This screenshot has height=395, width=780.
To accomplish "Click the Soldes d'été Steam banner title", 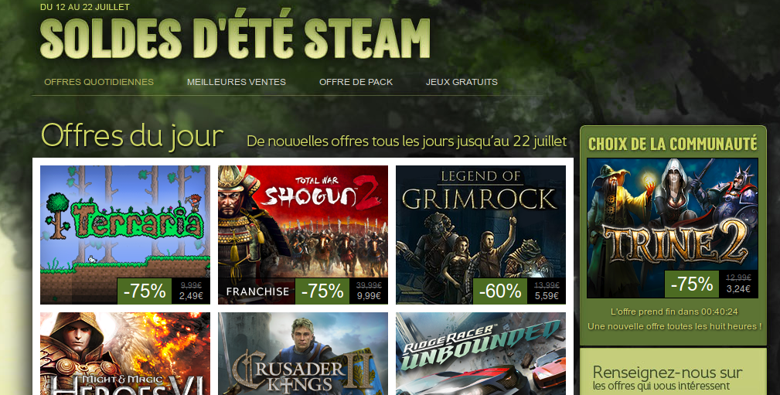I will pyautogui.click(x=235, y=39).
